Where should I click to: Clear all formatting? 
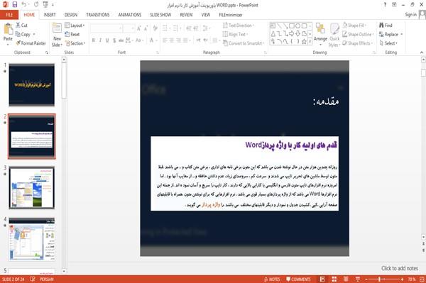(x=155, y=28)
